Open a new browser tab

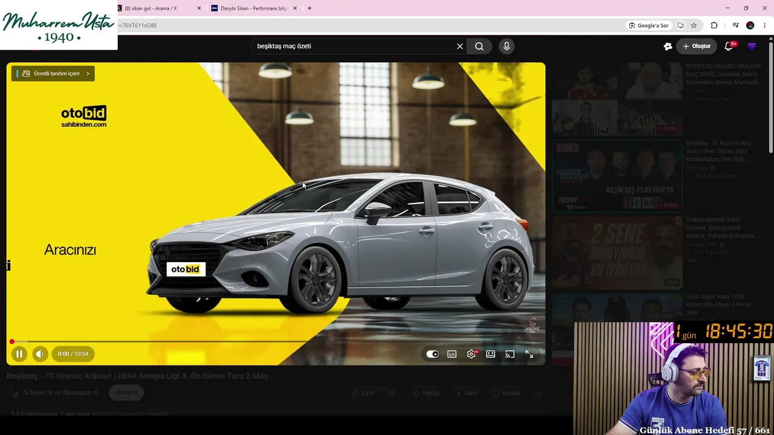pos(310,8)
